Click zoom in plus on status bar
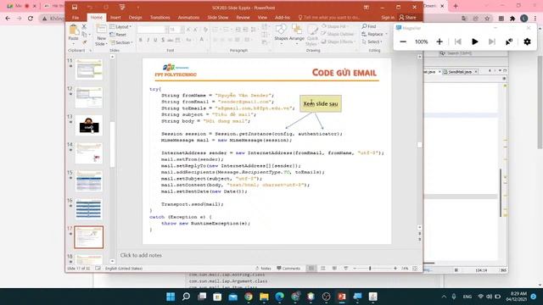Screen dimensions: 543x305 click(395, 269)
